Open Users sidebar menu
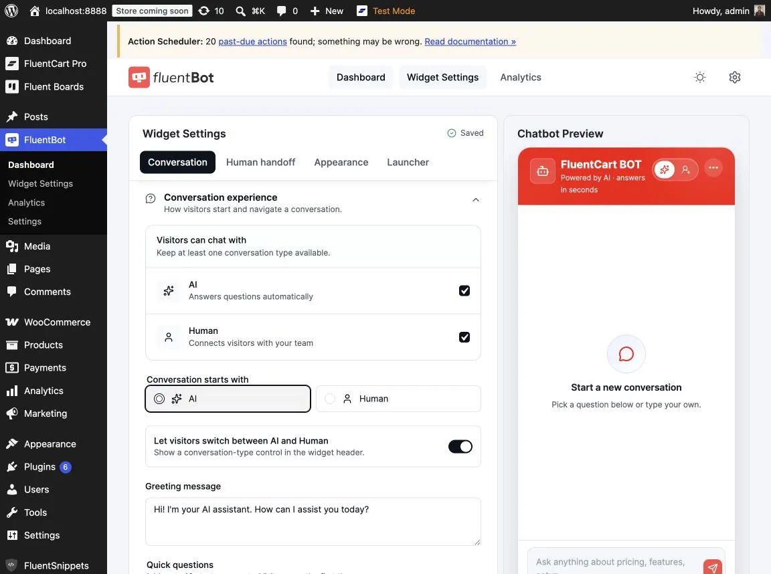The width and height of the screenshot is (771, 574). tap(36, 490)
